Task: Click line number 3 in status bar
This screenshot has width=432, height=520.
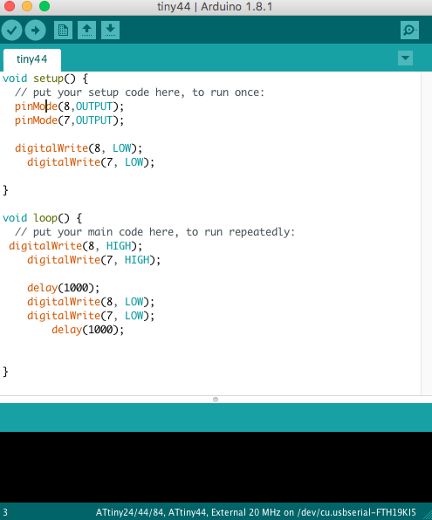Action: 5,513
